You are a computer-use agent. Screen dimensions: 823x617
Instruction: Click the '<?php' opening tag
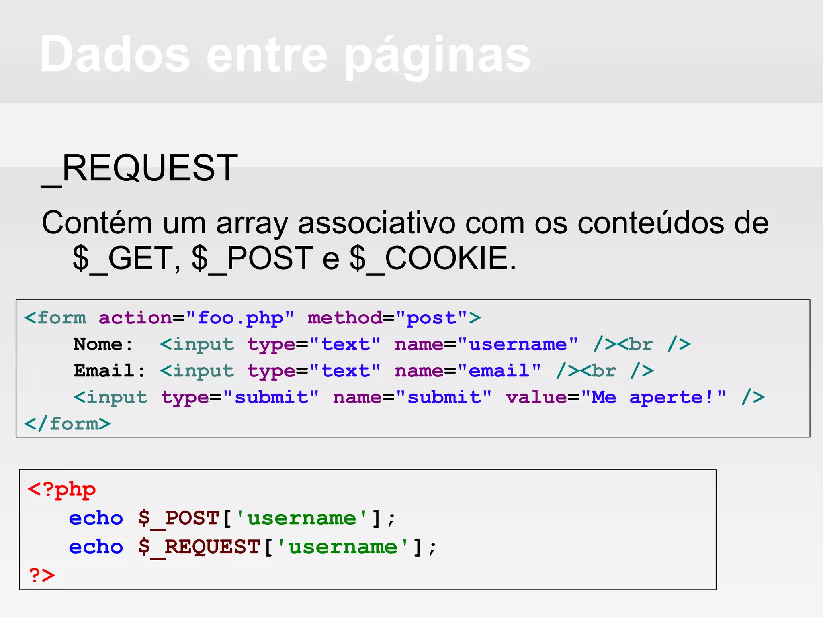click(x=61, y=489)
